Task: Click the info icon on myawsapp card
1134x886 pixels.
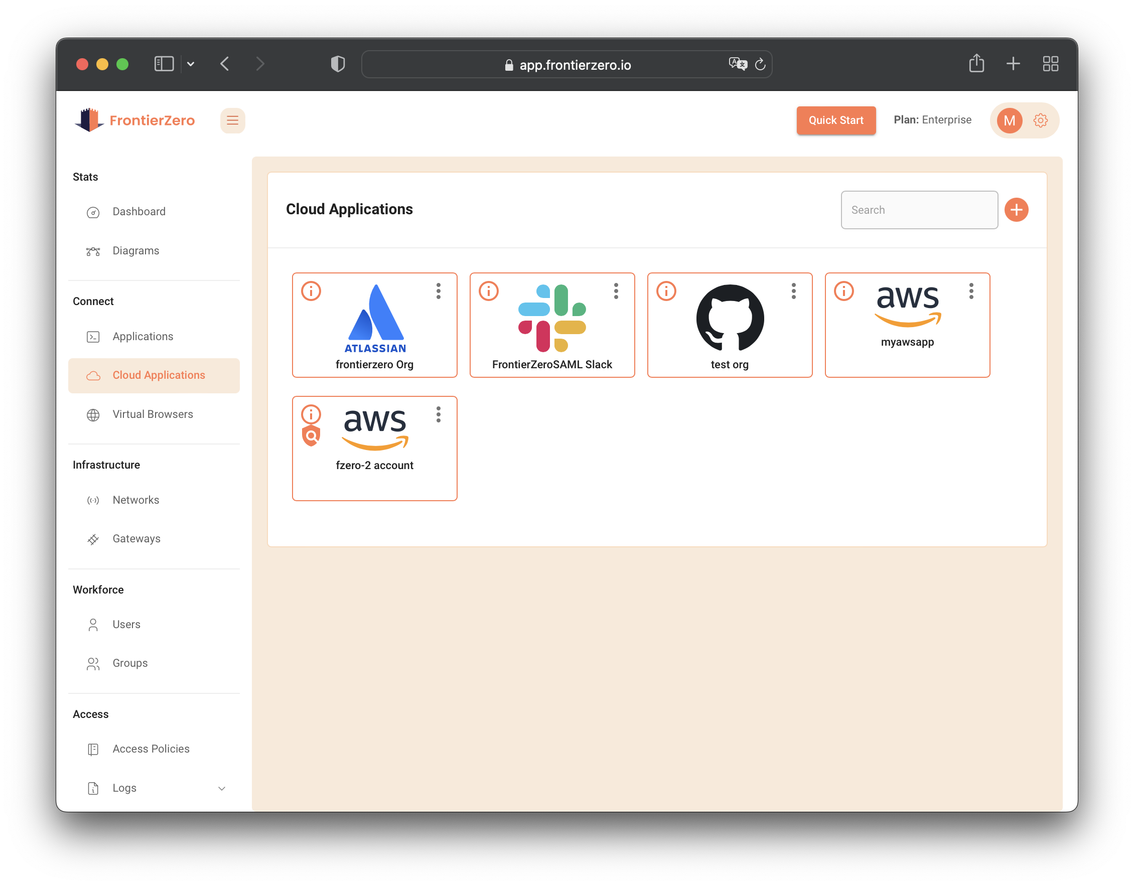Action: coord(844,291)
